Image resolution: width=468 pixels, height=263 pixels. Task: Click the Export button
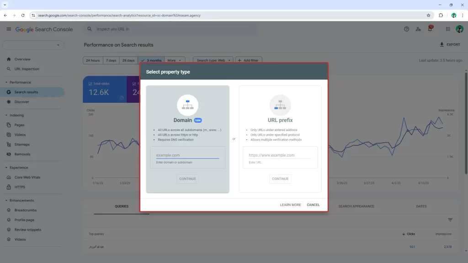click(x=450, y=44)
